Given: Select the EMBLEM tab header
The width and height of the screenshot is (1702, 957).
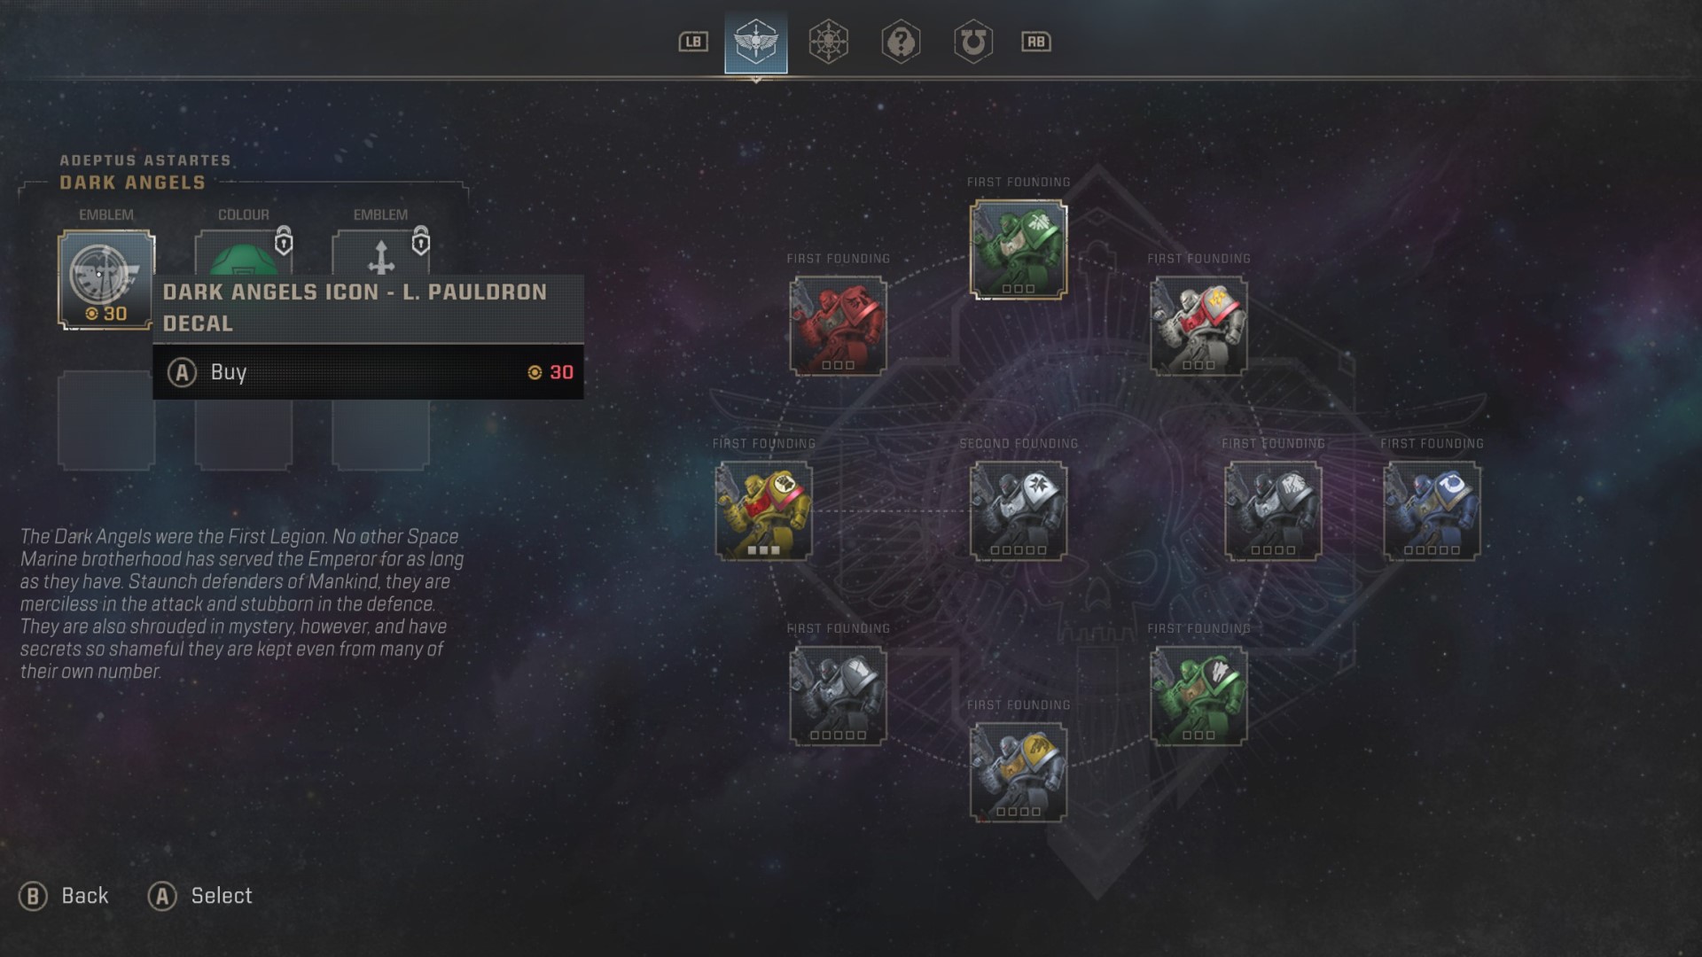Looking at the screenshot, I should coord(106,213).
